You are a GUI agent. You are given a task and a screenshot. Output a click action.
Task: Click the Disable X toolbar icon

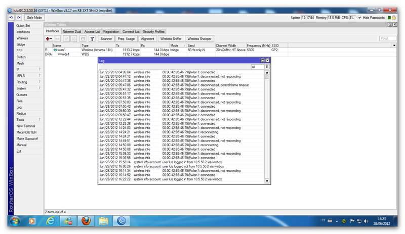[x=73, y=39]
